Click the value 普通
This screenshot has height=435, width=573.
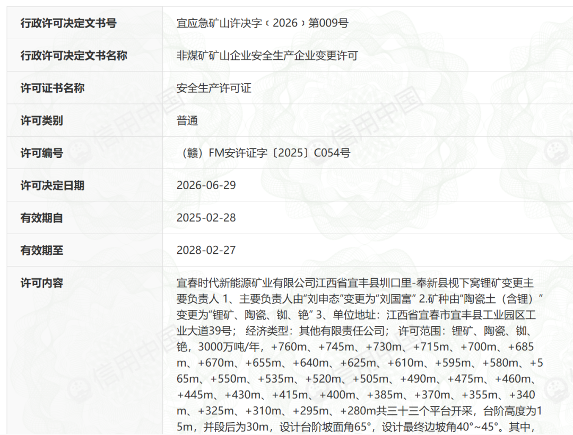coord(187,120)
